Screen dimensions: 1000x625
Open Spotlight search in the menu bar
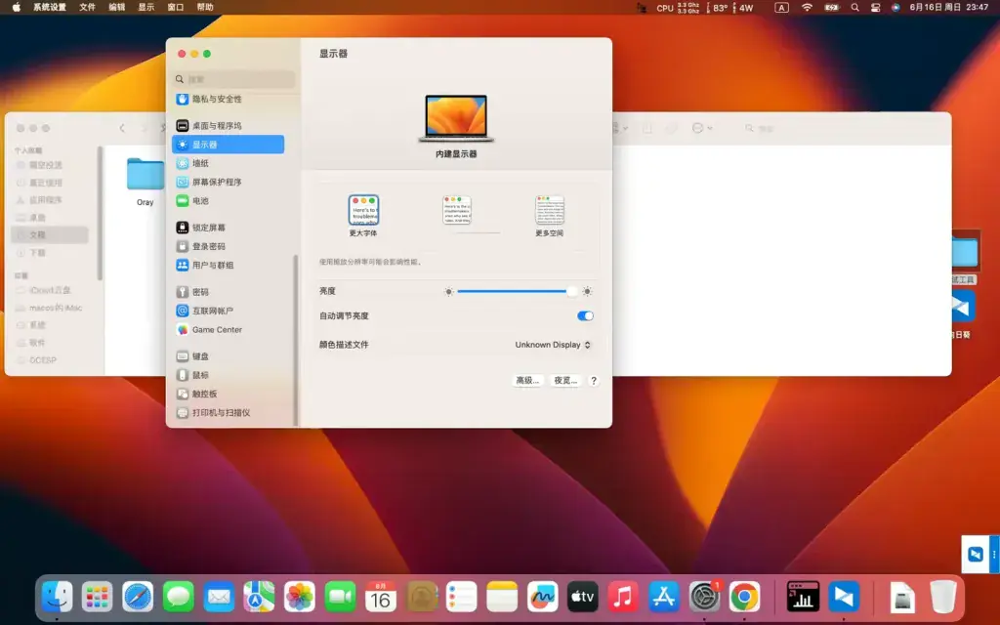(854, 8)
